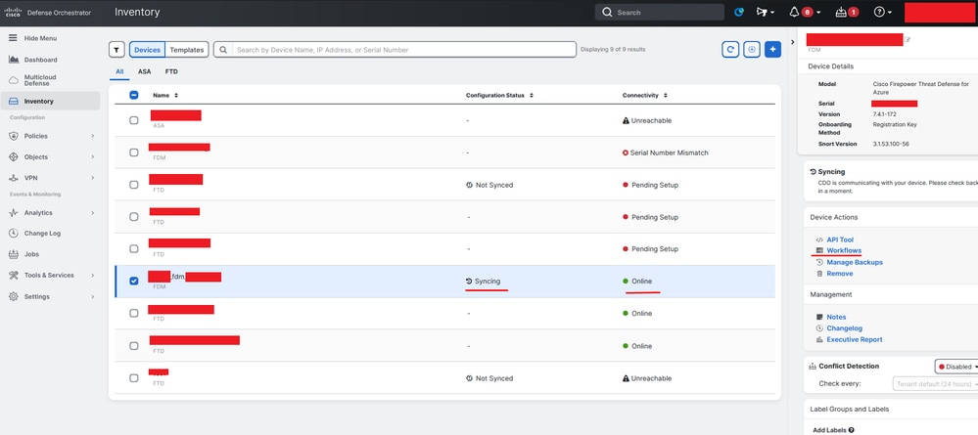Click the export download icon
The width and height of the screenshot is (978, 435).
[752, 49]
